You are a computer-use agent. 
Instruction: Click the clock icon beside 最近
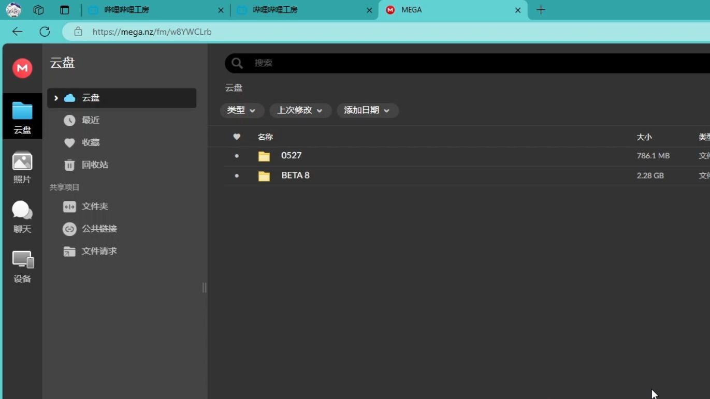(69, 120)
